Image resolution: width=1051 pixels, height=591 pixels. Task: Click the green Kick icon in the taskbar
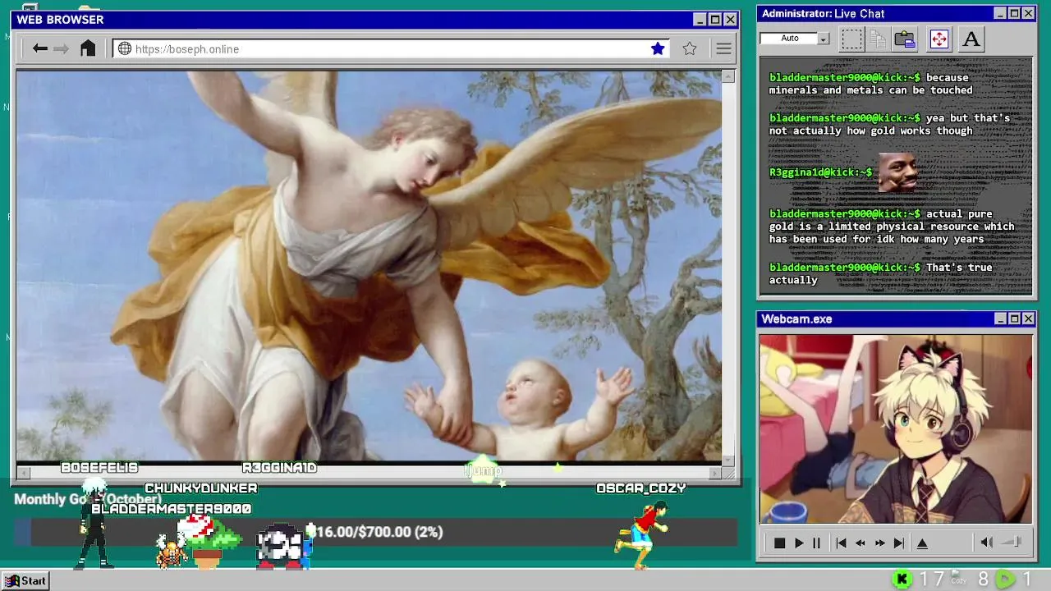click(902, 580)
